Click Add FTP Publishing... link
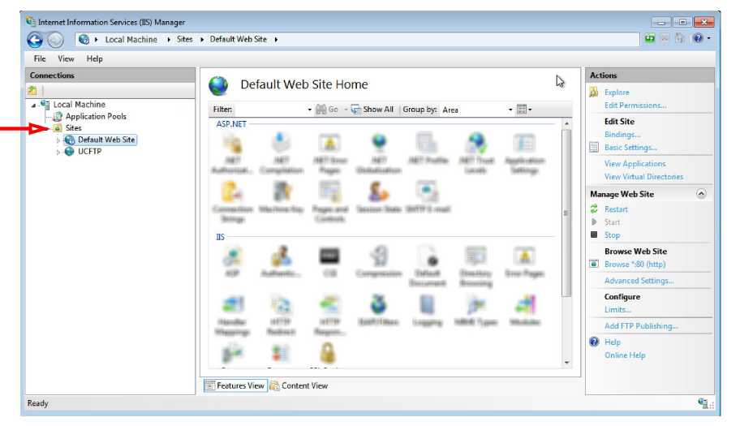 point(641,326)
